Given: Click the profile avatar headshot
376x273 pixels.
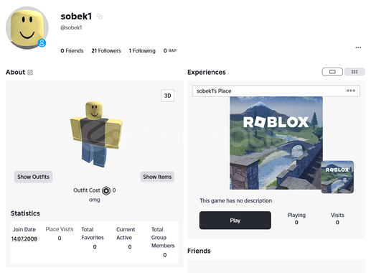Looking at the screenshot, I should (x=27, y=27).
